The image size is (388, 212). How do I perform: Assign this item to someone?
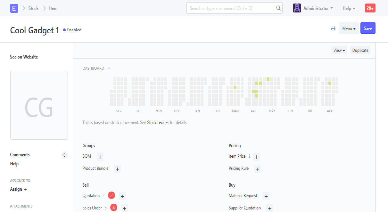tap(19, 189)
